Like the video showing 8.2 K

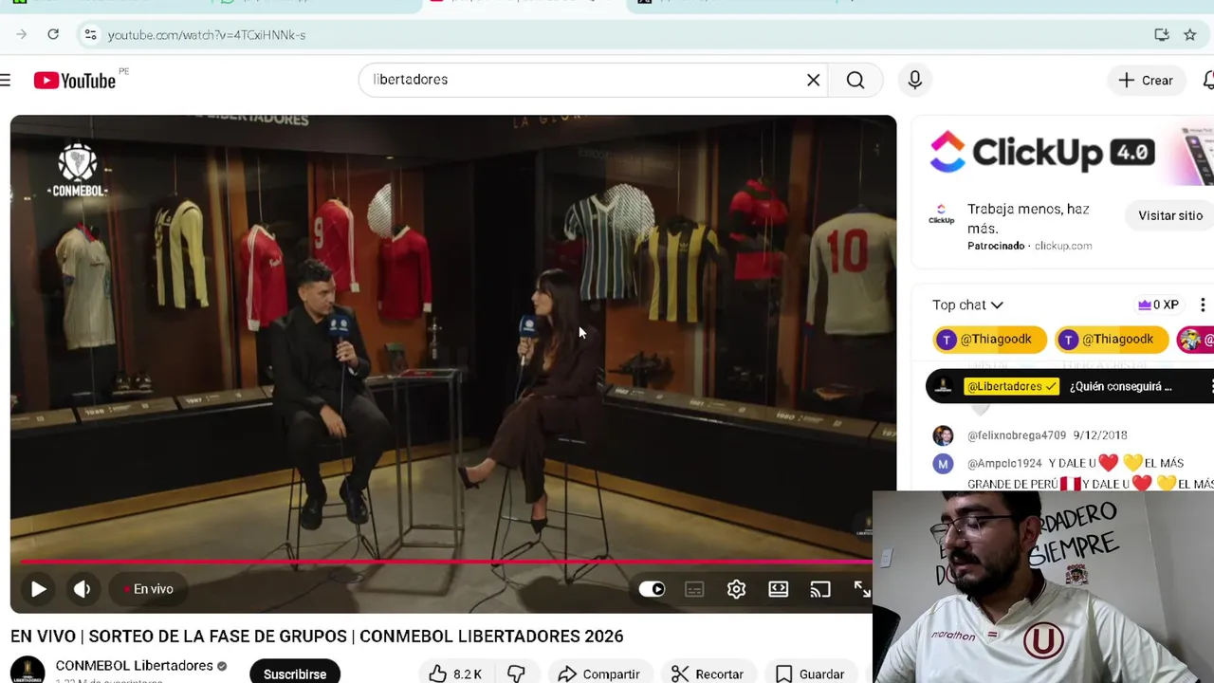click(x=455, y=673)
